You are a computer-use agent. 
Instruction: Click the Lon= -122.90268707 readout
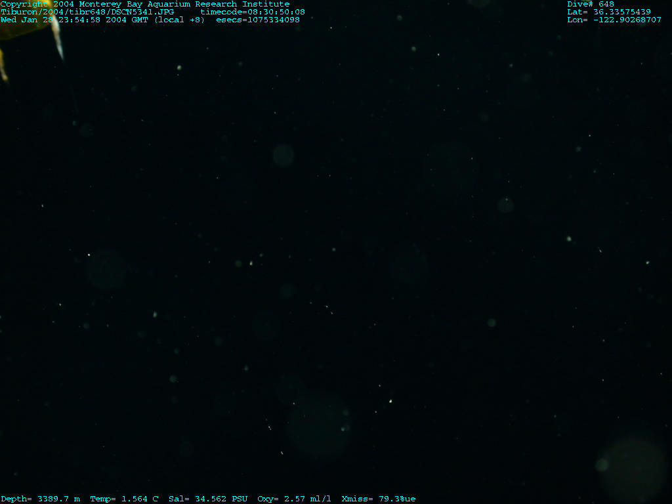click(x=614, y=20)
